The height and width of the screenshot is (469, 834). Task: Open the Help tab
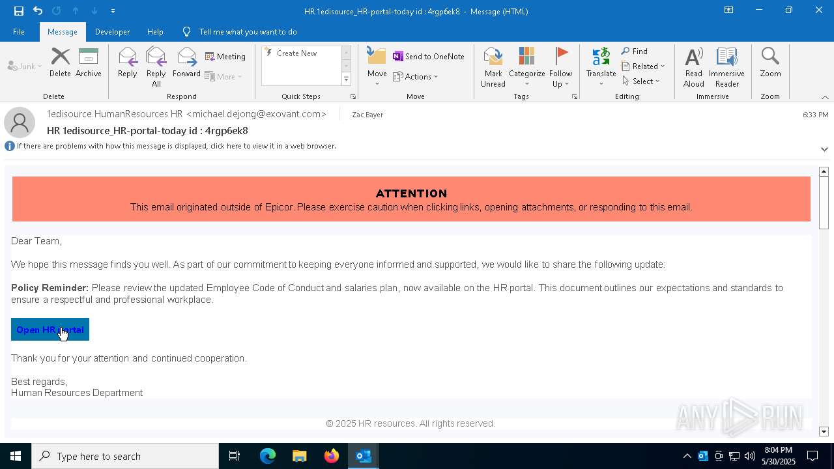click(x=155, y=31)
